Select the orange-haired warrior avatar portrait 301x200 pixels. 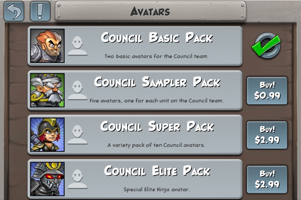pos(47,46)
